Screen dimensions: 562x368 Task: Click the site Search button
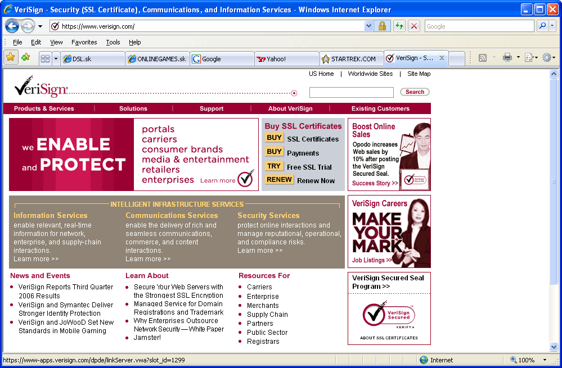[415, 92]
